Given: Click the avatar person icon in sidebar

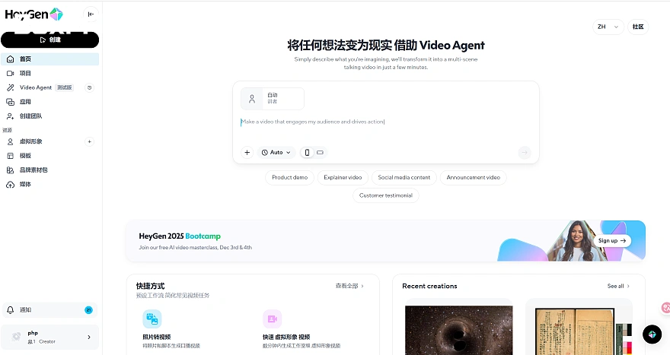Looking at the screenshot, I should pos(10,141).
